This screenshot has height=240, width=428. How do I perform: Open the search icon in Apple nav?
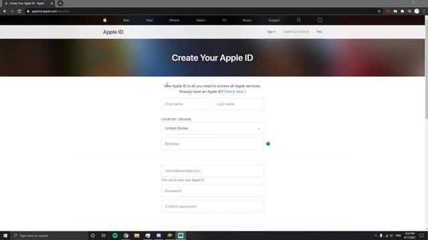[299, 20]
